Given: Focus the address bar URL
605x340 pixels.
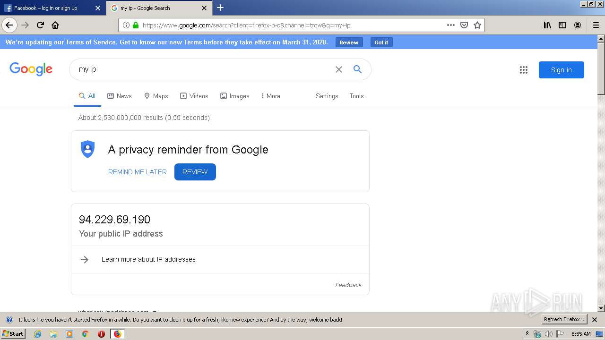Looking at the screenshot, I should (x=293, y=25).
